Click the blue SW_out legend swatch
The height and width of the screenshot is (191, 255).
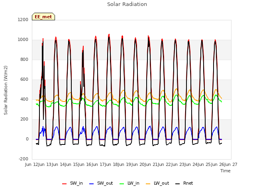pyautogui.click(x=92, y=184)
